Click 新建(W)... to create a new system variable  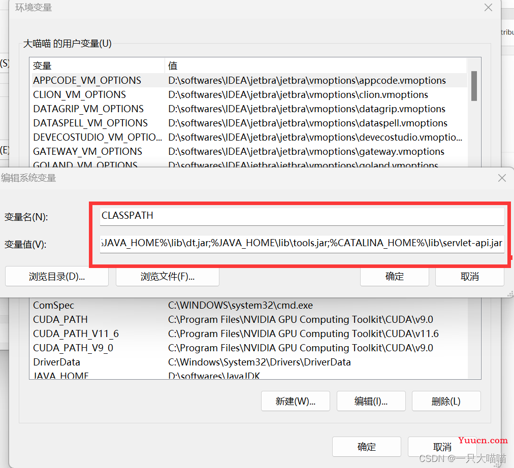(296, 401)
